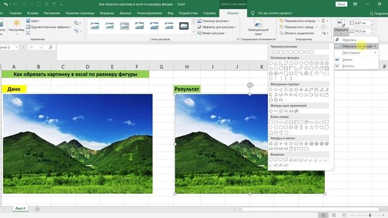388x218 pixels.
Task: Select cell labeled Дано
Action: pyautogui.click(x=14, y=89)
